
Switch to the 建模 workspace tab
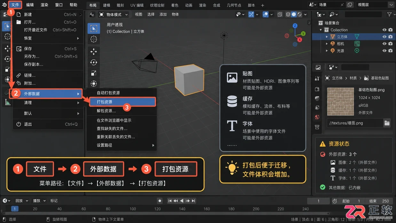point(107,5)
